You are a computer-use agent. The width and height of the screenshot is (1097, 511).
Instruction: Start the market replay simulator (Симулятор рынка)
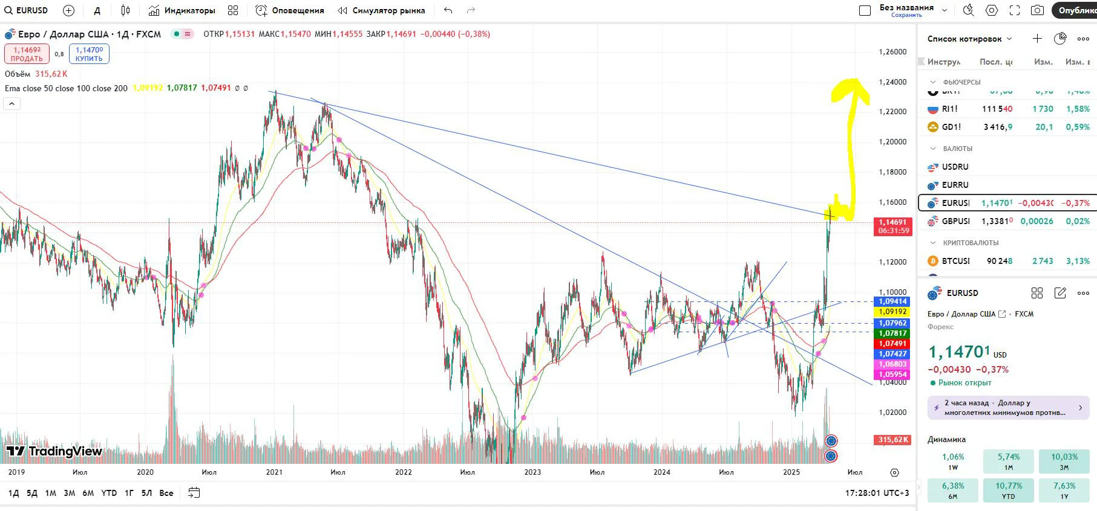(381, 10)
